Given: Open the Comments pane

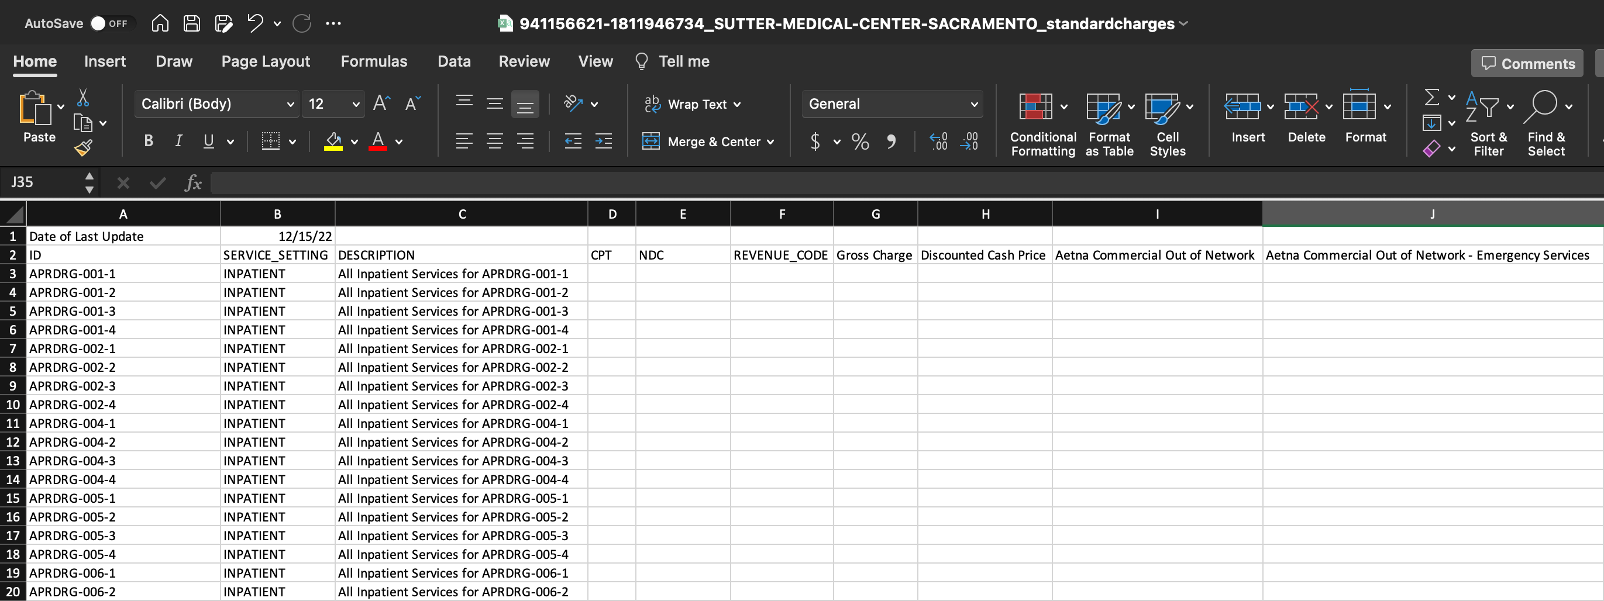Looking at the screenshot, I should tap(1527, 64).
